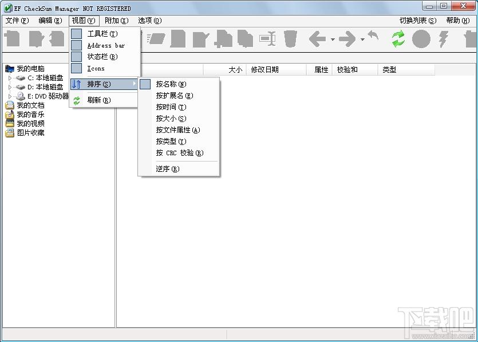Click the 校验和 column header

pos(355,69)
